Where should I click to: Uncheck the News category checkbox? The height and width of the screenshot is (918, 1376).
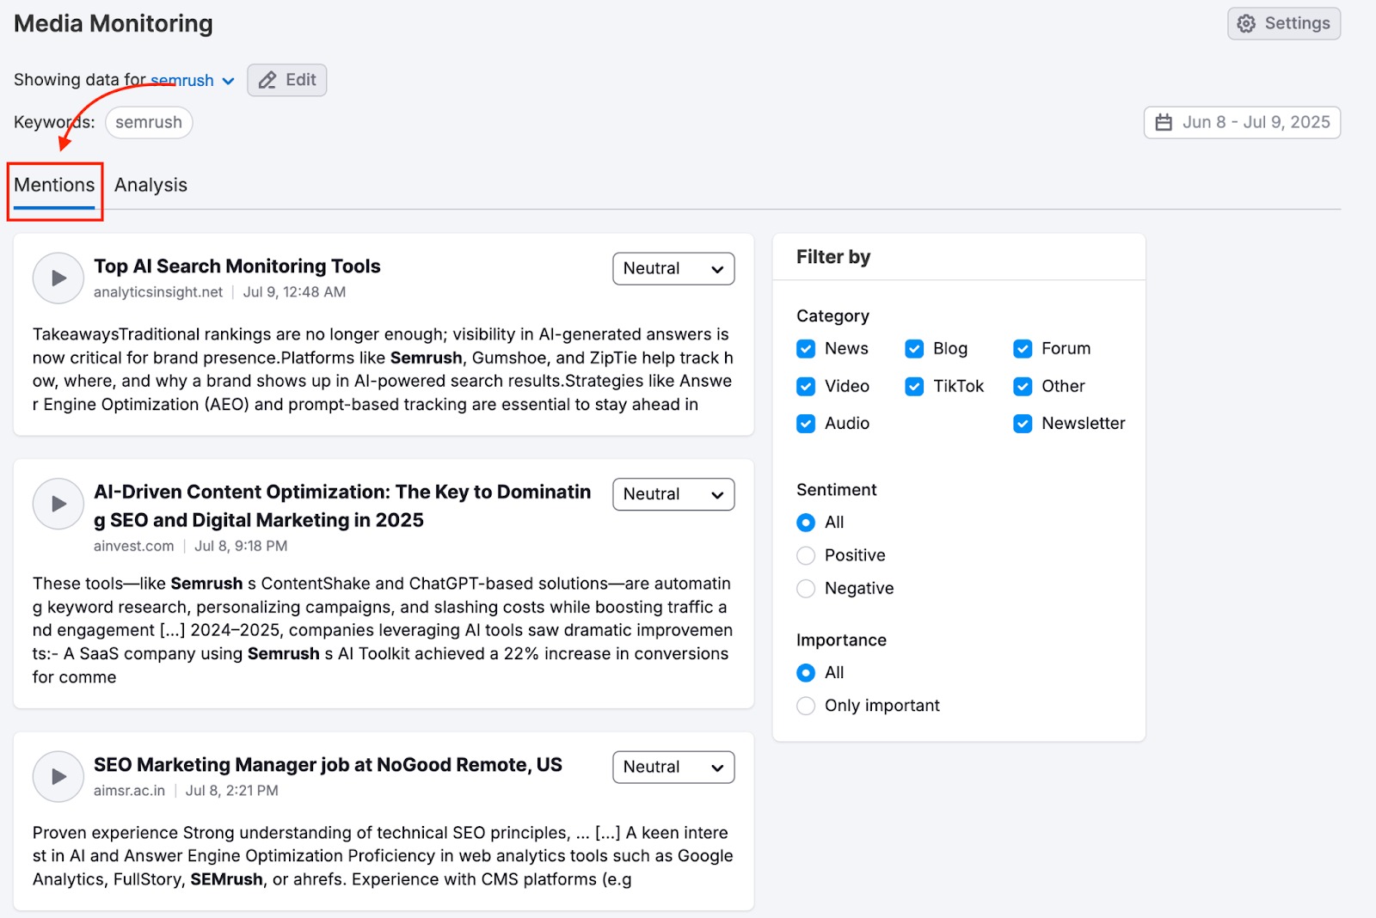pos(806,349)
